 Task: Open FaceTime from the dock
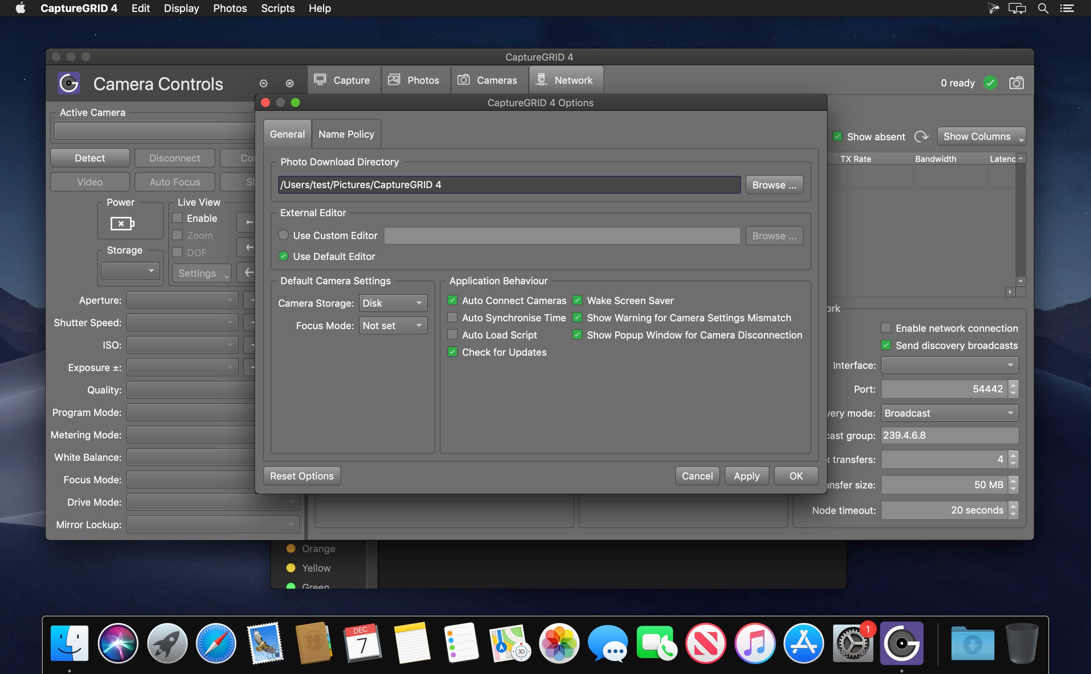pyautogui.click(x=657, y=643)
